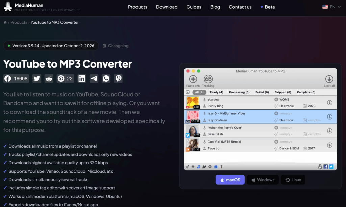
Task: Open settings gear in app footer
Action: point(193,167)
